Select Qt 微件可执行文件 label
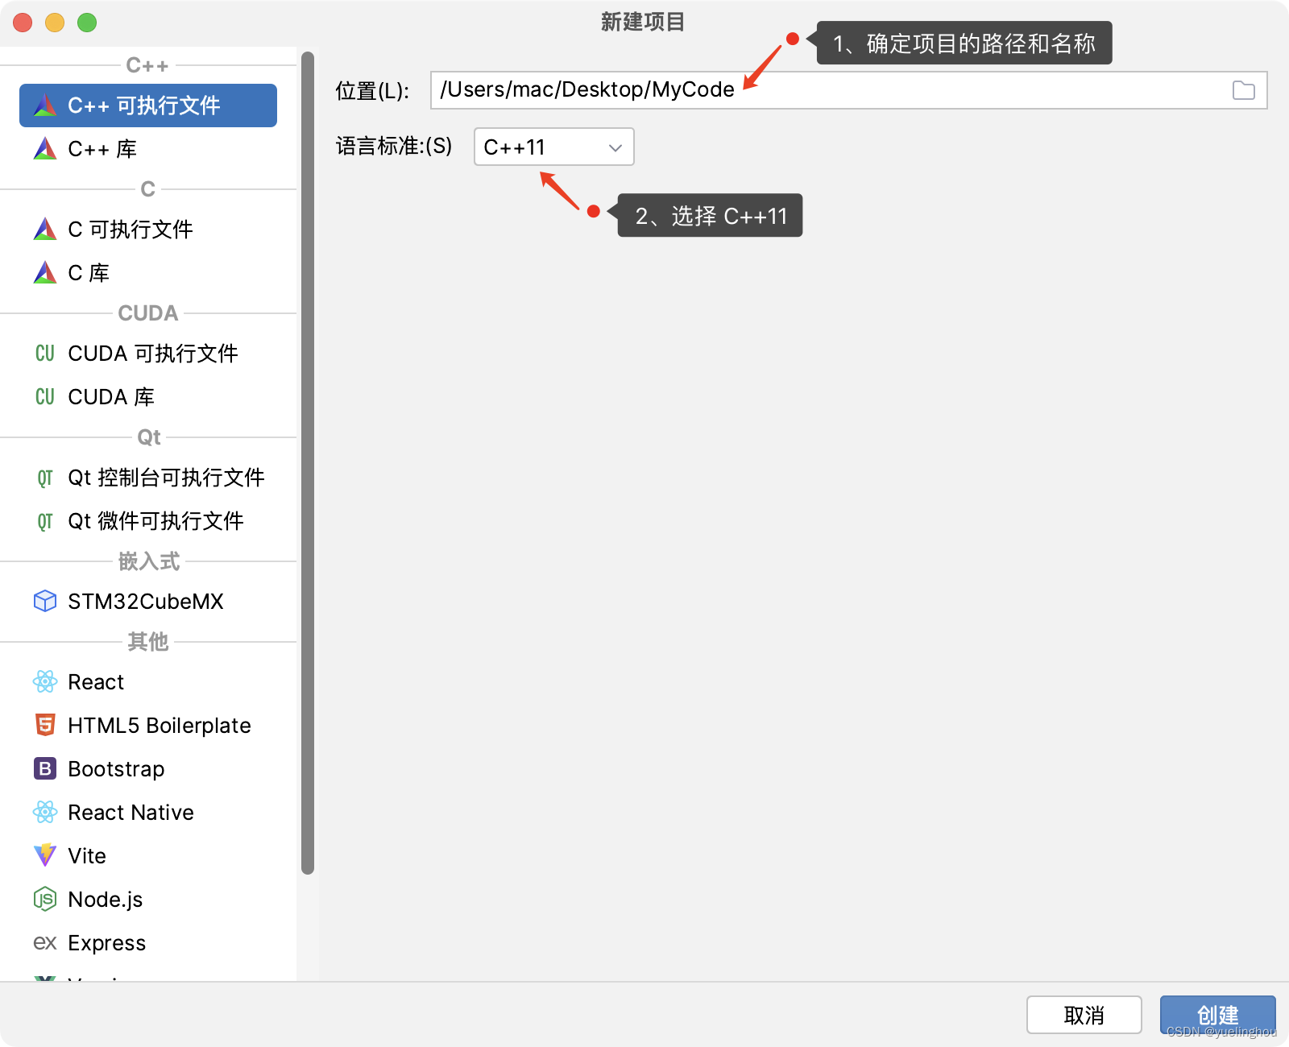The height and width of the screenshot is (1047, 1289). 155,521
